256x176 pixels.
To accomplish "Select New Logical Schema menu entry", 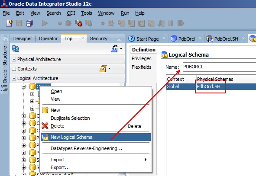I will 96,137.
